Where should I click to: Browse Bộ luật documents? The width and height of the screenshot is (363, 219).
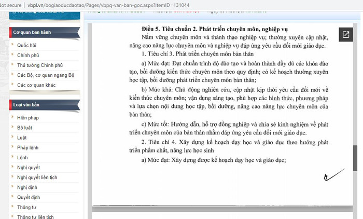click(x=25, y=128)
